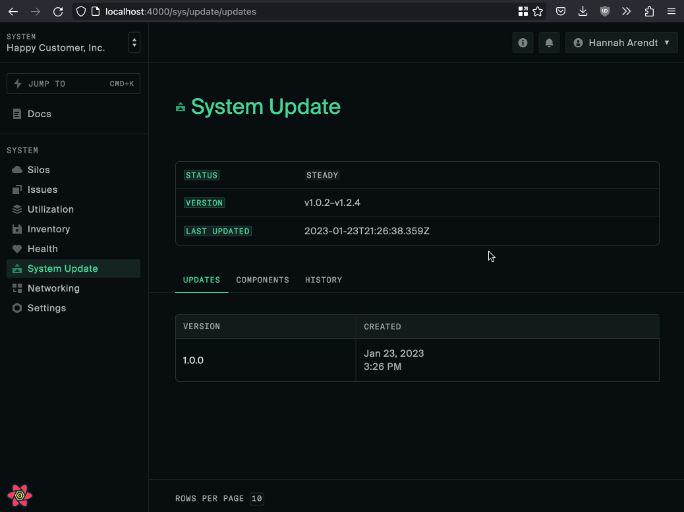
Task: Click the page info document icon
Action: (96, 12)
